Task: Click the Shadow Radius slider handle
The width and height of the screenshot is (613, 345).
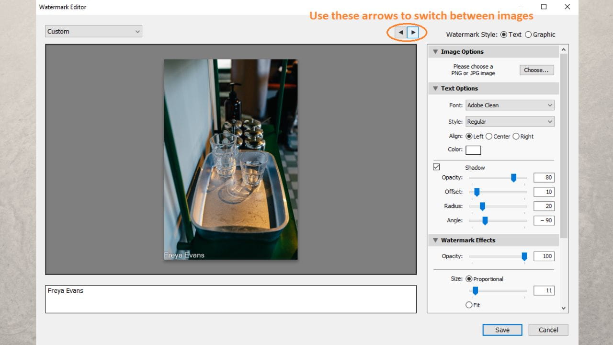Action: coord(482,207)
